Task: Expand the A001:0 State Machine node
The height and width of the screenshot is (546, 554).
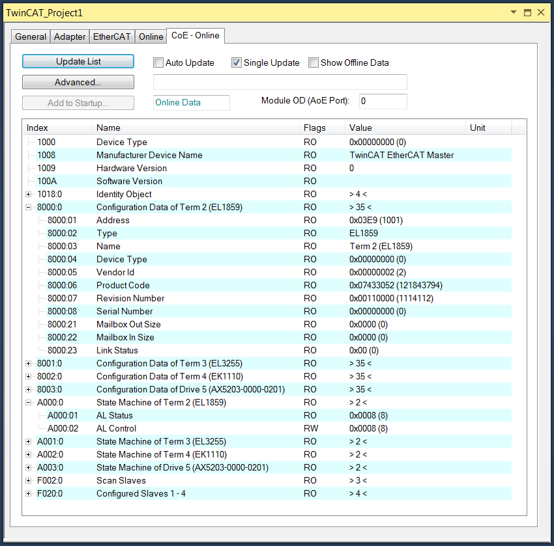Action: click(28, 442)
